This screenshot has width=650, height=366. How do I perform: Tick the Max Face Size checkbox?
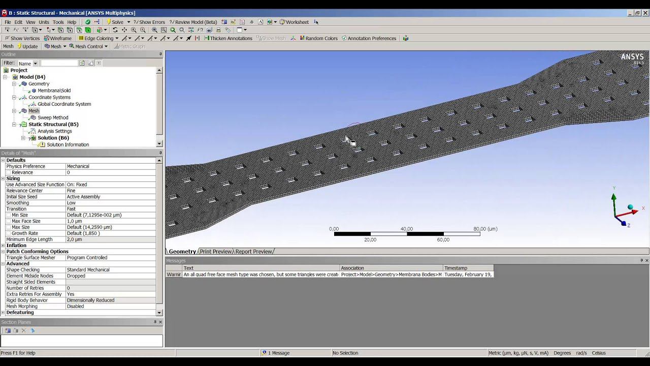(8, 221)
